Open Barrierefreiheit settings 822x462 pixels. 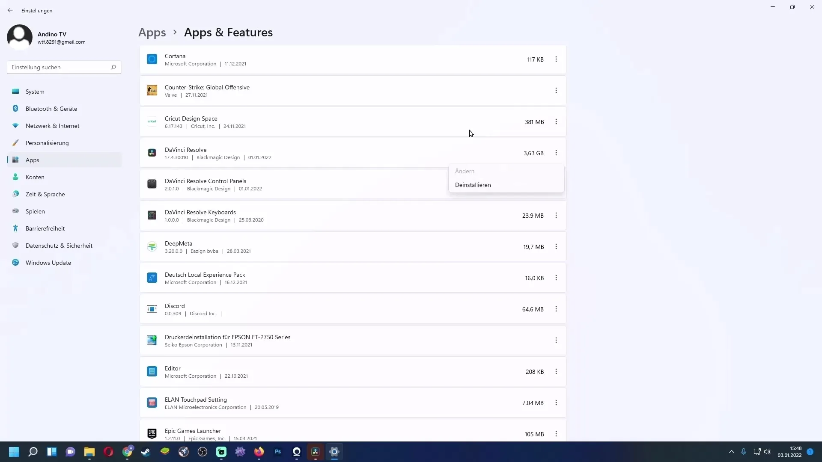(64, 228)
